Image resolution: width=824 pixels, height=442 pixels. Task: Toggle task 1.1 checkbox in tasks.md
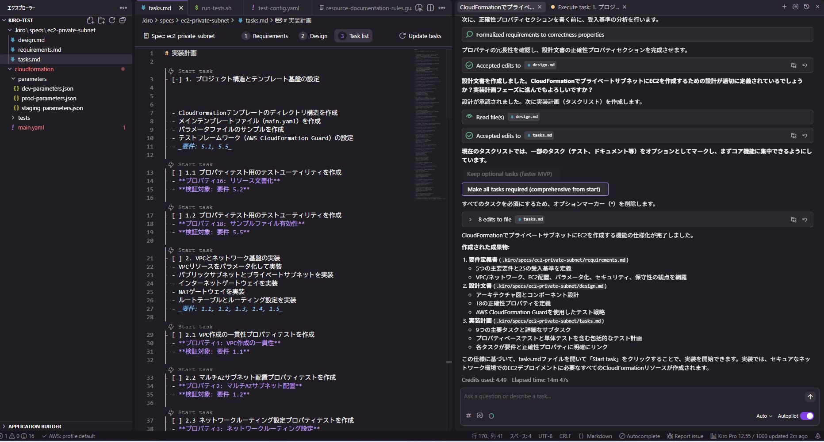coord(177,172)
